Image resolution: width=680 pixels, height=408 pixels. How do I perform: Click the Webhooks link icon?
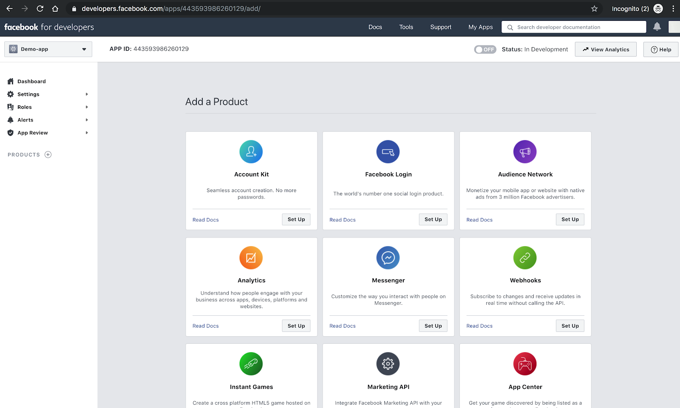525,258
